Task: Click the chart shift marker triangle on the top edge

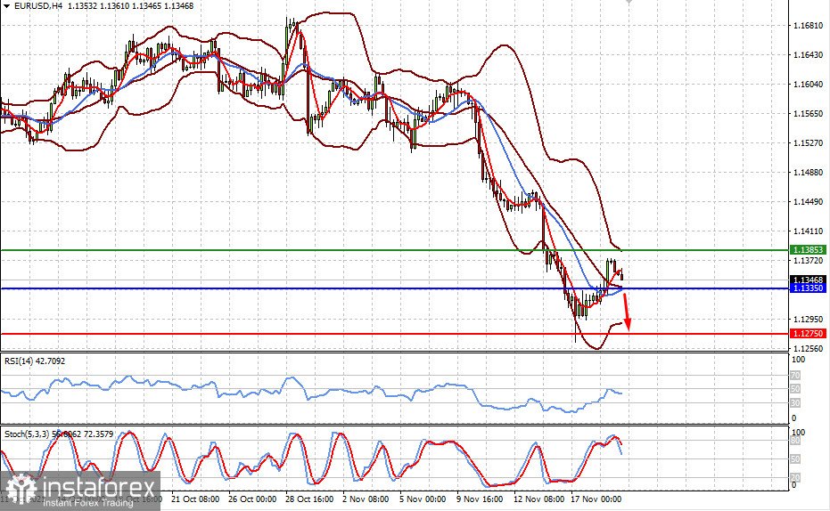Action: [x=629, y=2]
